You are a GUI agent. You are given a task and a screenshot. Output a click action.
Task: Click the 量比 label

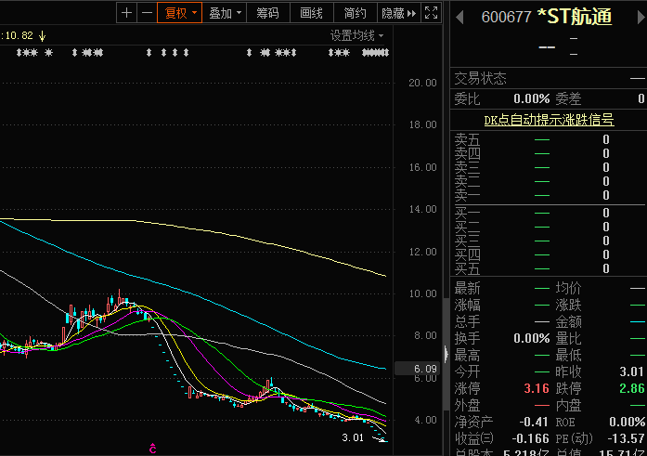569,339
